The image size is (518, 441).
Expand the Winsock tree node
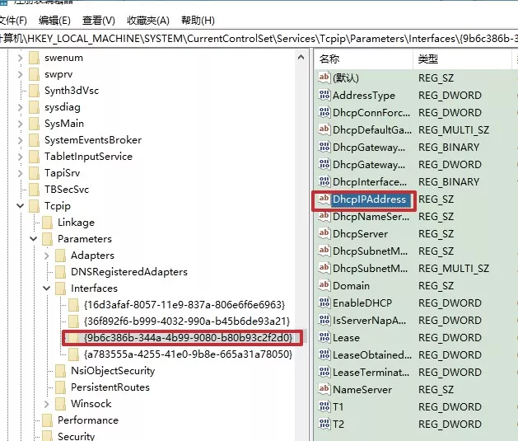[47, 404]
